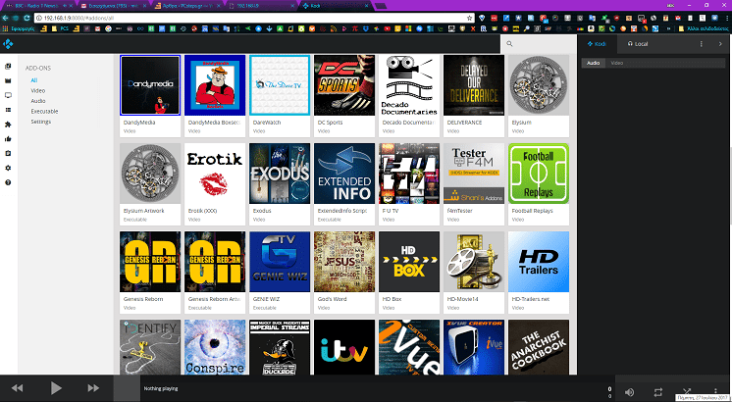Show All add-ons filter
The image size is (732, 402).
(x=34, y=80)
